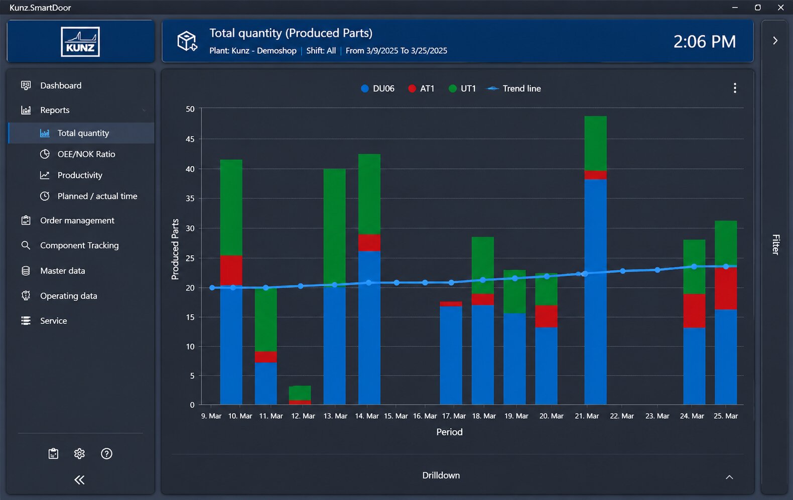Click the bar for 25. Mar
793x500 pixels.
point(726,313)
